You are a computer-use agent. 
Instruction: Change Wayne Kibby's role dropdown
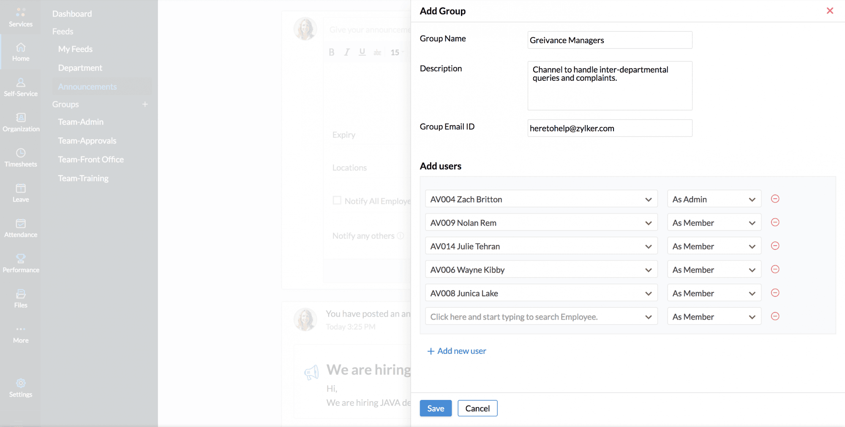[x=714, y=269]
